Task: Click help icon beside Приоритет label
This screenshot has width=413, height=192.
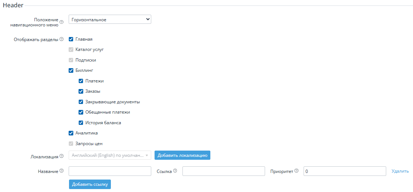Action: tap(296, 171)
